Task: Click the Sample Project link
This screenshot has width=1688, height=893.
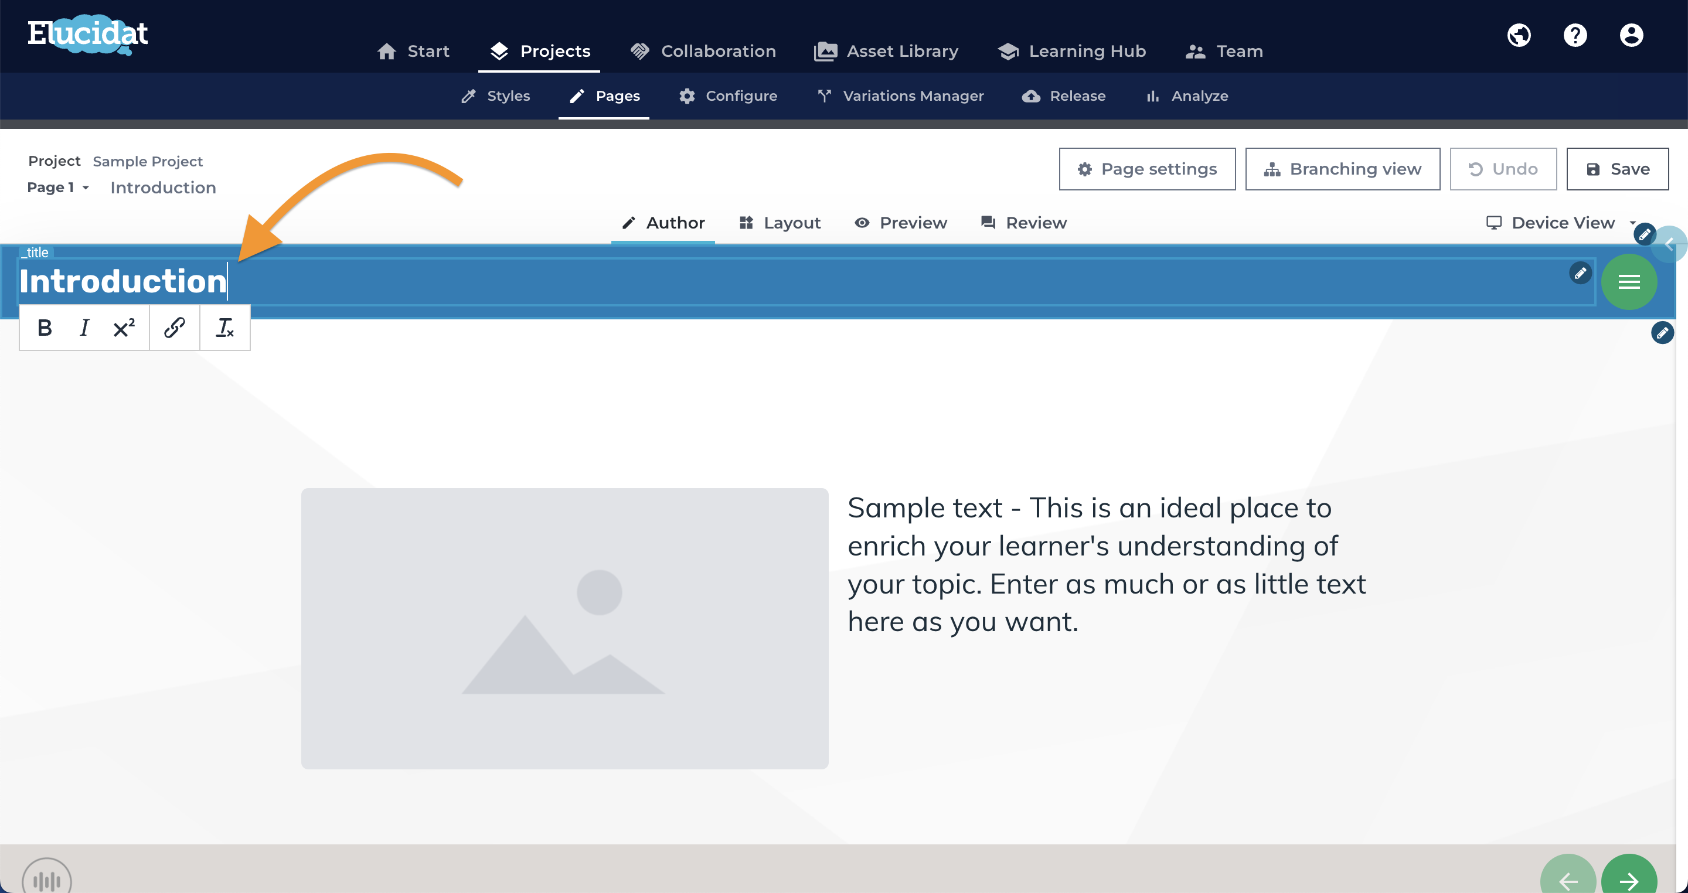Action: 148,161
